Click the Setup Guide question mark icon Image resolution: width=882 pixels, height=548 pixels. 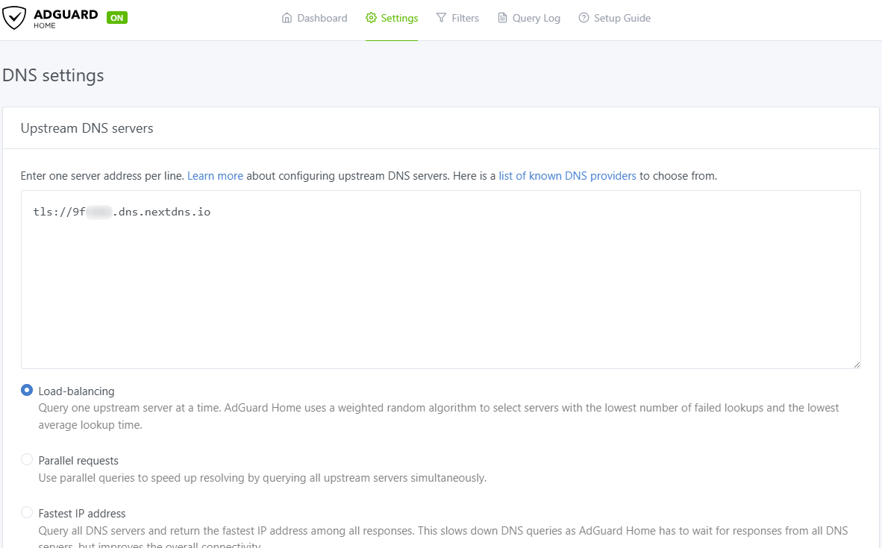[584, 18]
